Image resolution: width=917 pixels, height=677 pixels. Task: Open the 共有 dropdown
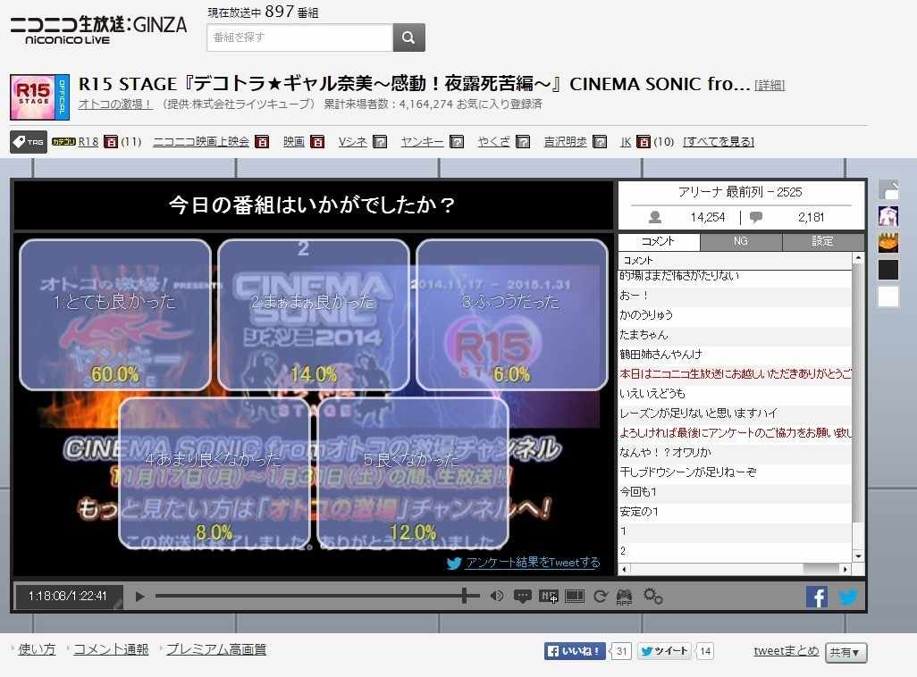[x=845, y=653]
